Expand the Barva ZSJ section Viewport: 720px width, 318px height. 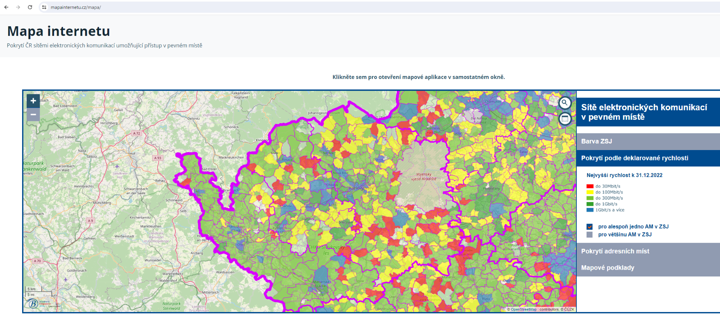pos(648,141)
